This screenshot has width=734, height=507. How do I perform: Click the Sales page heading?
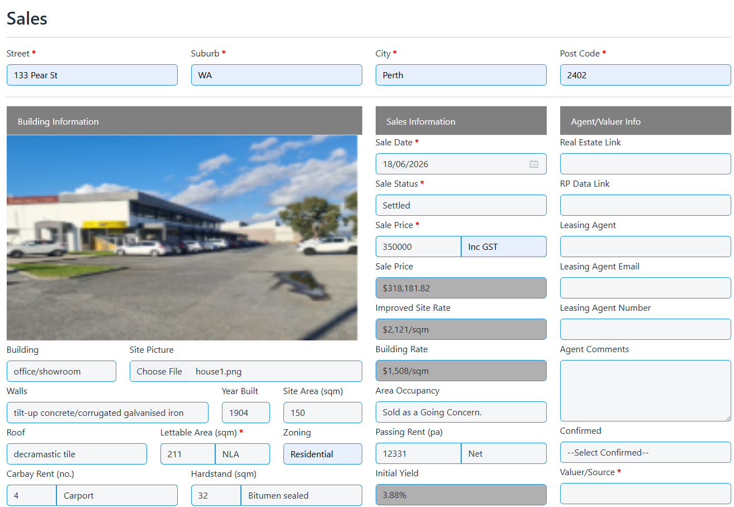pyautogui.click(x=27, y=18)
